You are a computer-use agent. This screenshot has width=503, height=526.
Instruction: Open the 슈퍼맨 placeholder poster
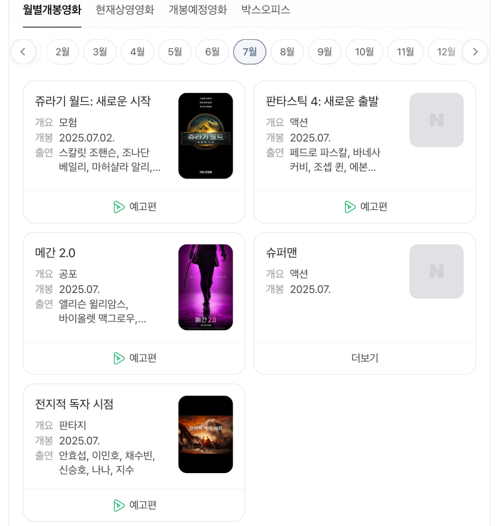436,272
